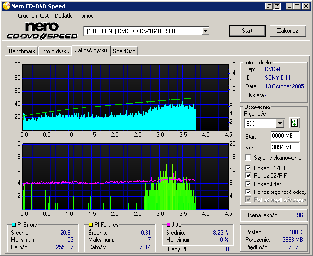313x256 pixels.
Task: Click PI Errors Całość value 255997
Action: pos(64,247)
